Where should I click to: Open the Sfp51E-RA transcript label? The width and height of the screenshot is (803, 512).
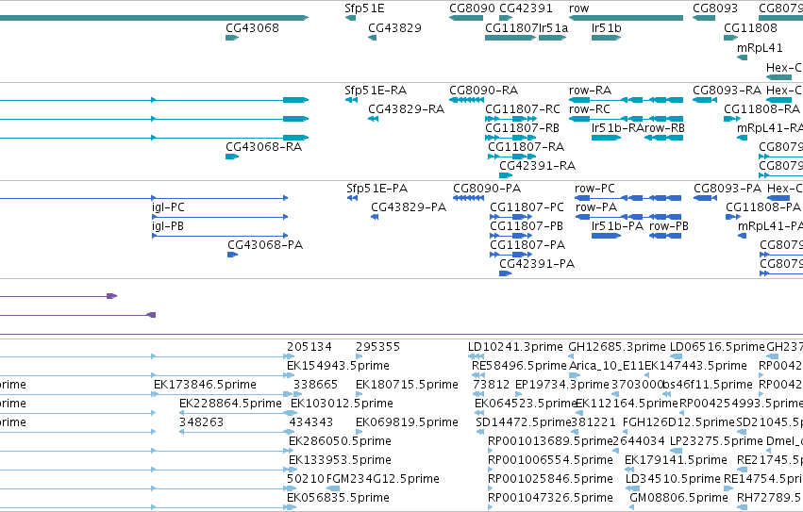point(376,91)
